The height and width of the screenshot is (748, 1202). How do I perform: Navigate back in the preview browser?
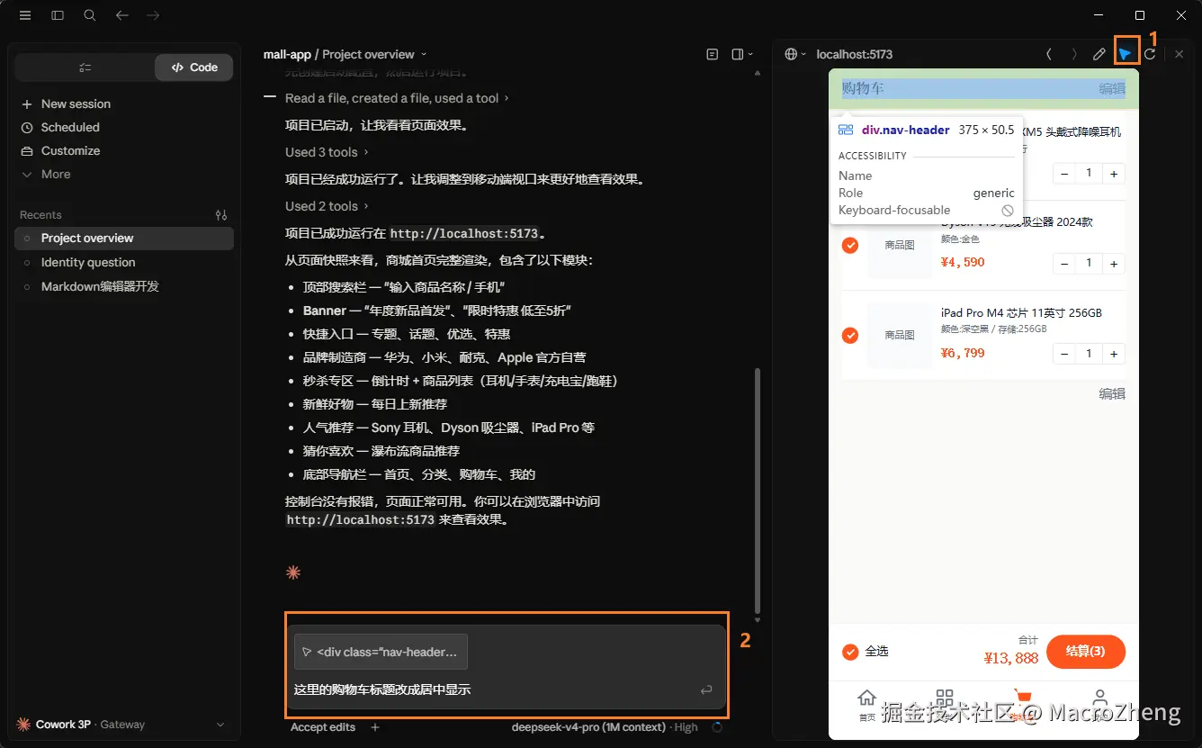pos(1049,55)
